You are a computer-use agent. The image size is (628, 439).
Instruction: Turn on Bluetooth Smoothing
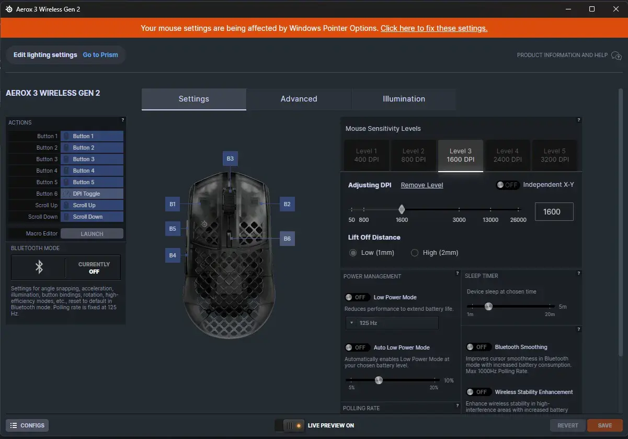(478, 347)
